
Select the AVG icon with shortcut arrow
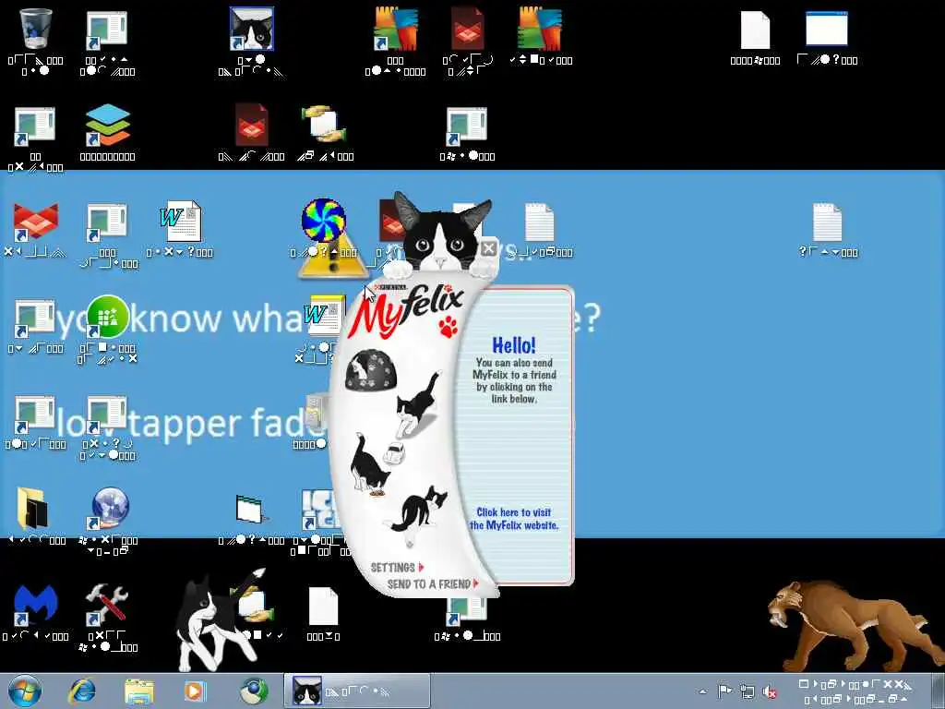point(395,29)
